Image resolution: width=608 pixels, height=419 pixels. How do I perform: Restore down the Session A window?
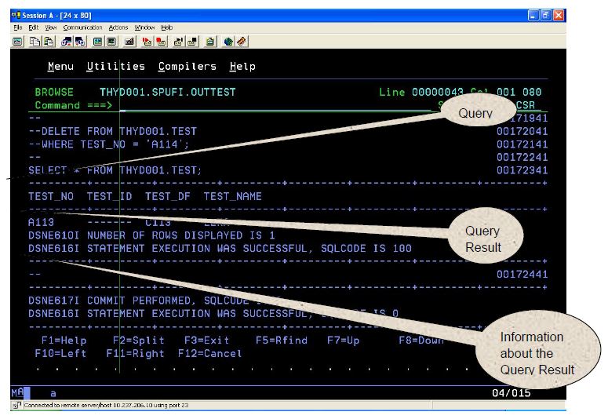[545, 16]
